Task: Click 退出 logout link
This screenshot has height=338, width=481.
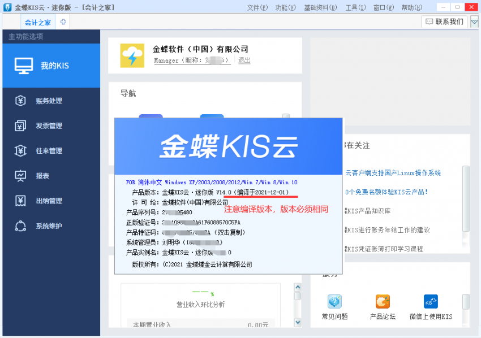Action: pyautogui.click(x=244, y=60)
